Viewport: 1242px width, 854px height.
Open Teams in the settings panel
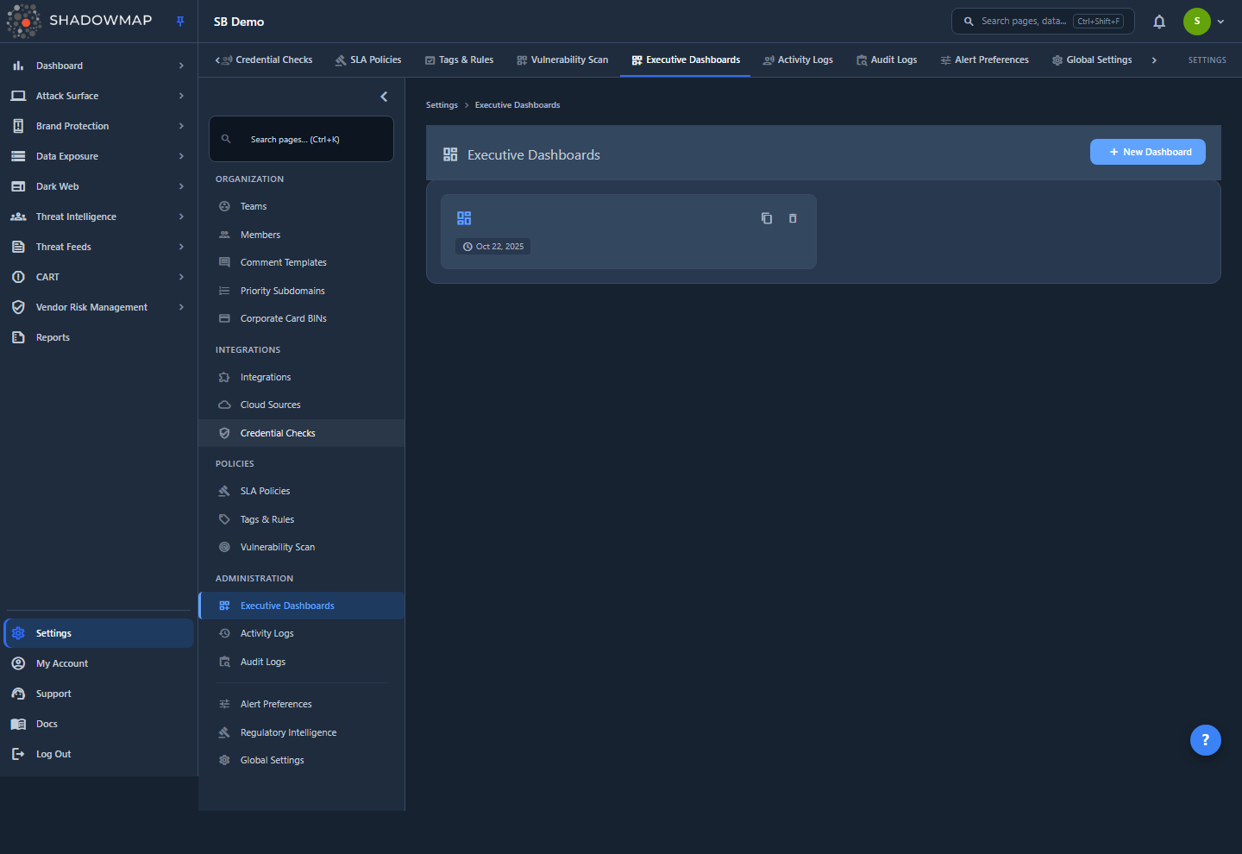pos(301,206)
